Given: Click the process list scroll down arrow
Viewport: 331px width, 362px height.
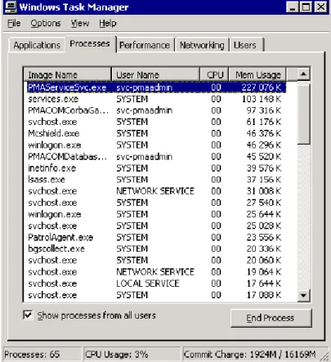Looking at the screenshot, I should (x=303, y=295).
